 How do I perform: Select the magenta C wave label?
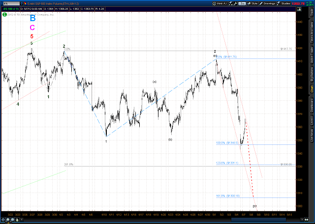tap(32, 28)
